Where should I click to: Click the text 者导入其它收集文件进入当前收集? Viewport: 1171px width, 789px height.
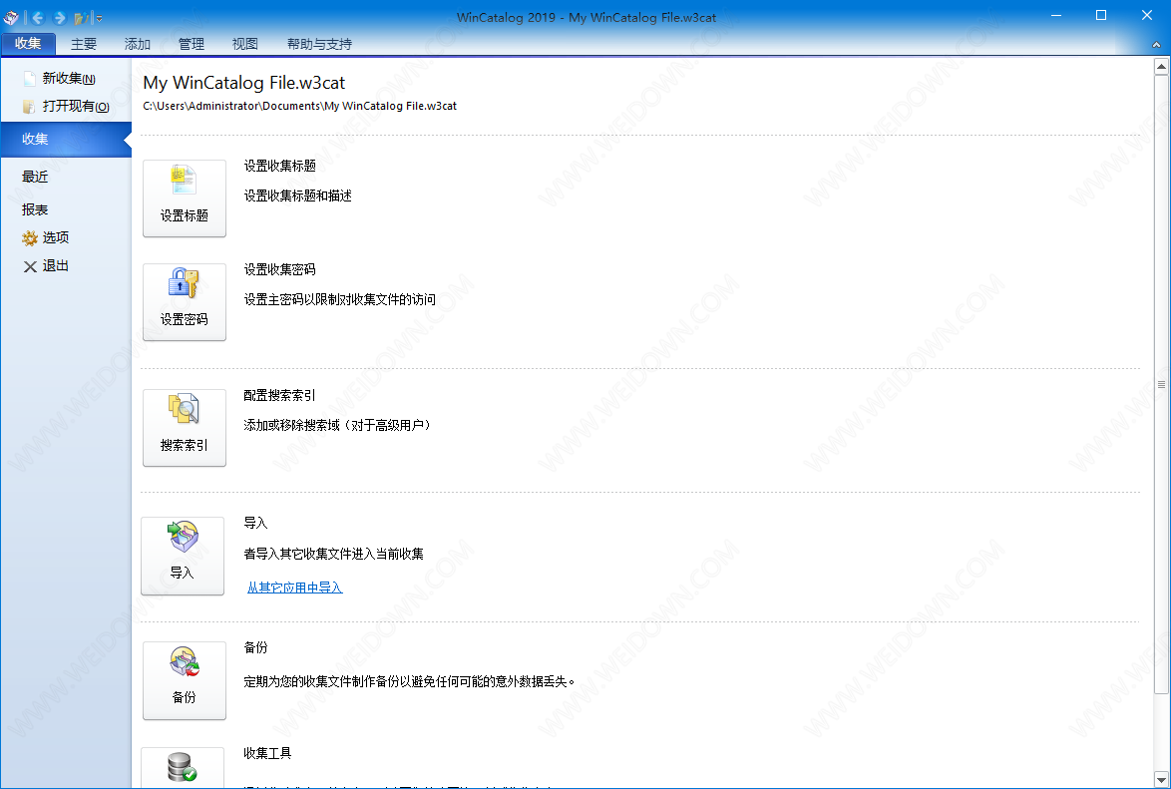(334, 554)
